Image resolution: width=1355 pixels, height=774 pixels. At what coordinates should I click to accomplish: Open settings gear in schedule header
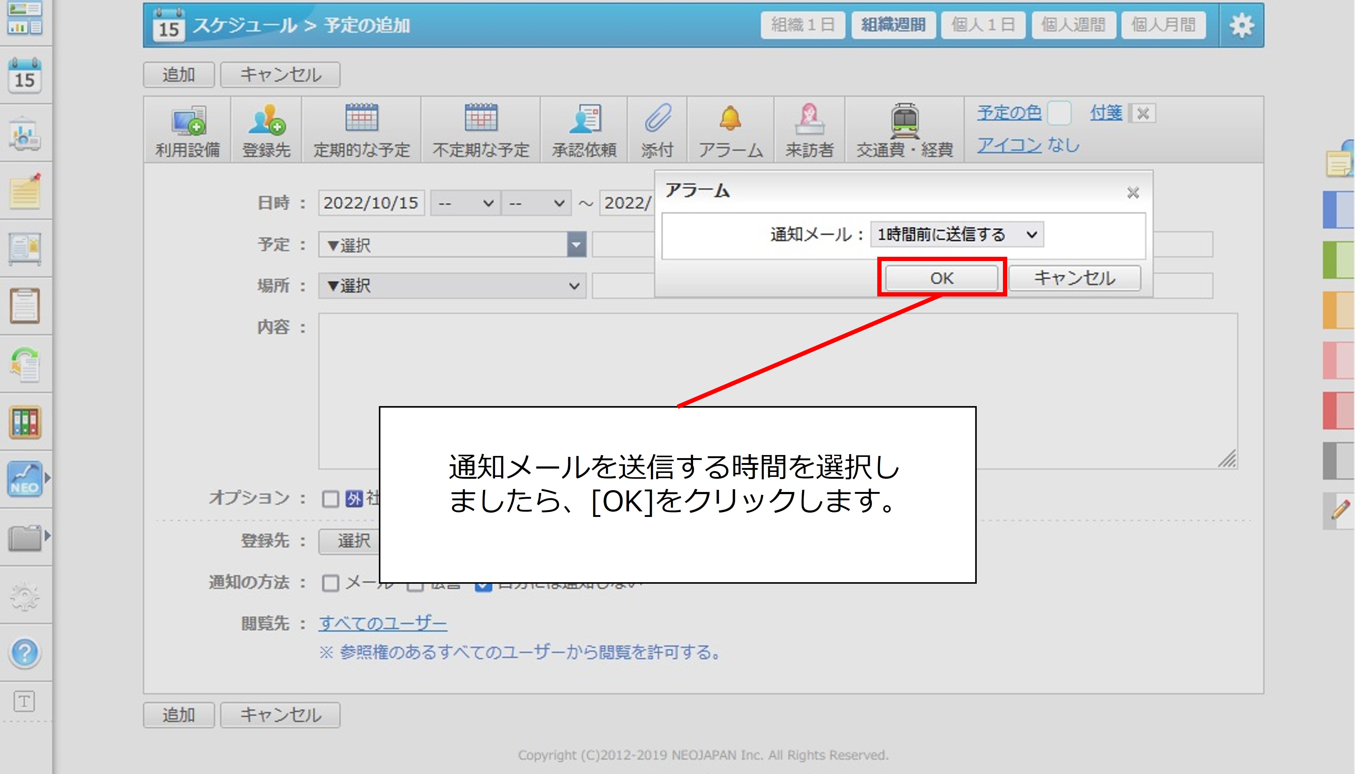point(1241,25)
